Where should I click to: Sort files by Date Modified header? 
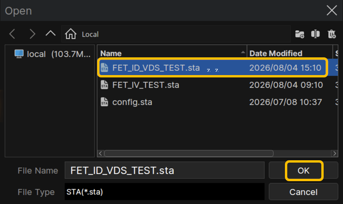pyautogui.click(x=290, y=53)
